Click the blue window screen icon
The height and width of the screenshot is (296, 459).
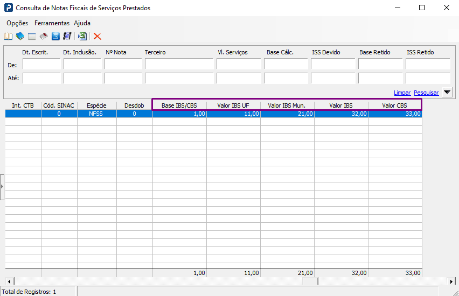(55, 36)
